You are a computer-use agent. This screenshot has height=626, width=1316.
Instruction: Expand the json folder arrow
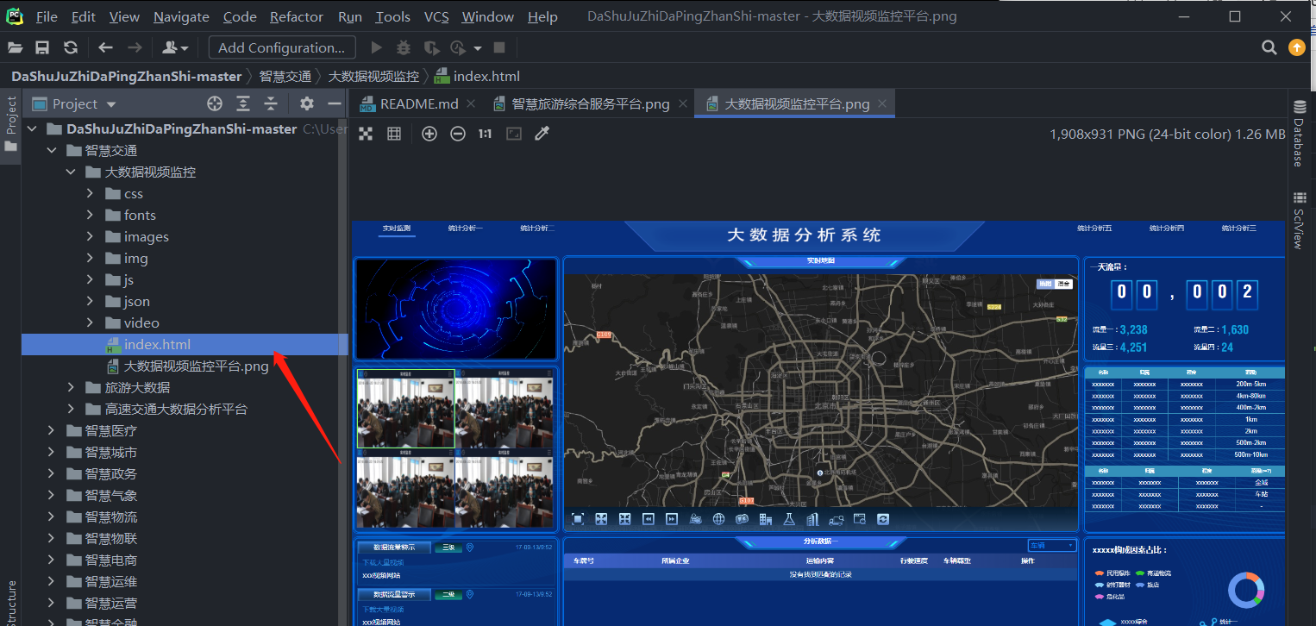[x=90, y=301]
